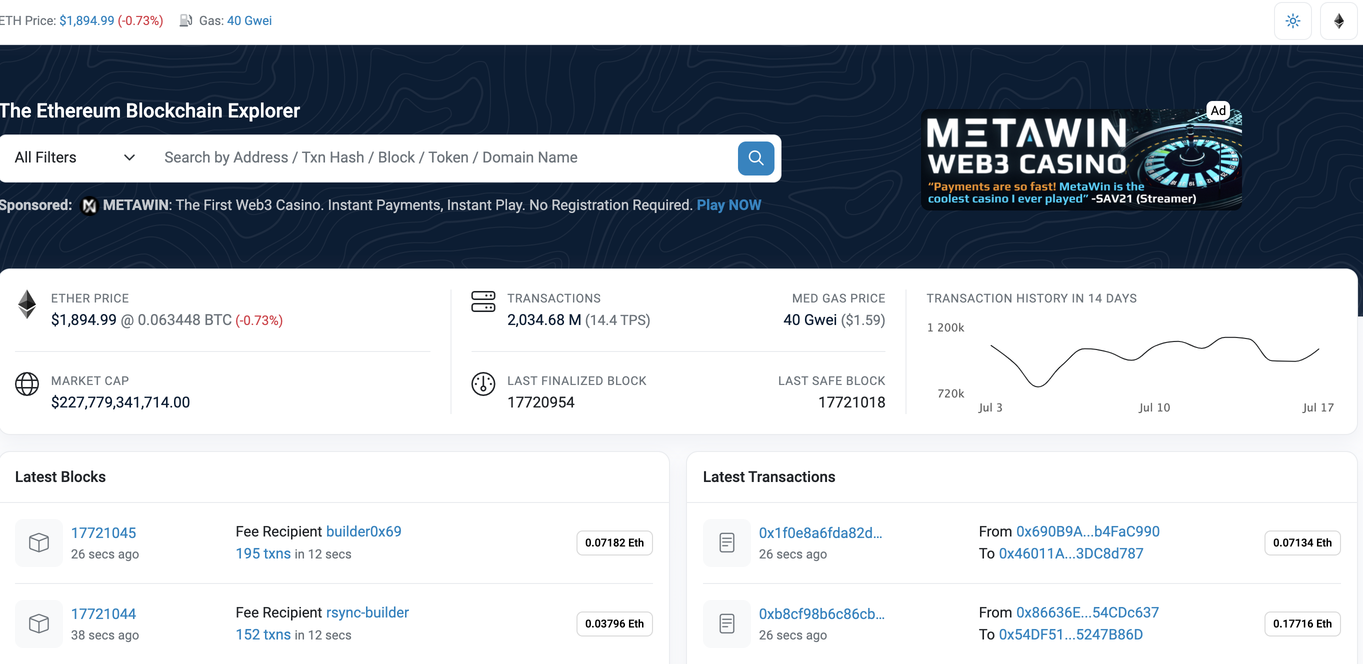
Task: Open the 40 Gwei gas tracker link
Action: [249, 20]
